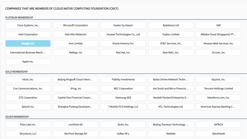This screenshot has width=247, height=139.
Task: Click Pixie Labs Inc. silver member
Action: tap(28, 124)
